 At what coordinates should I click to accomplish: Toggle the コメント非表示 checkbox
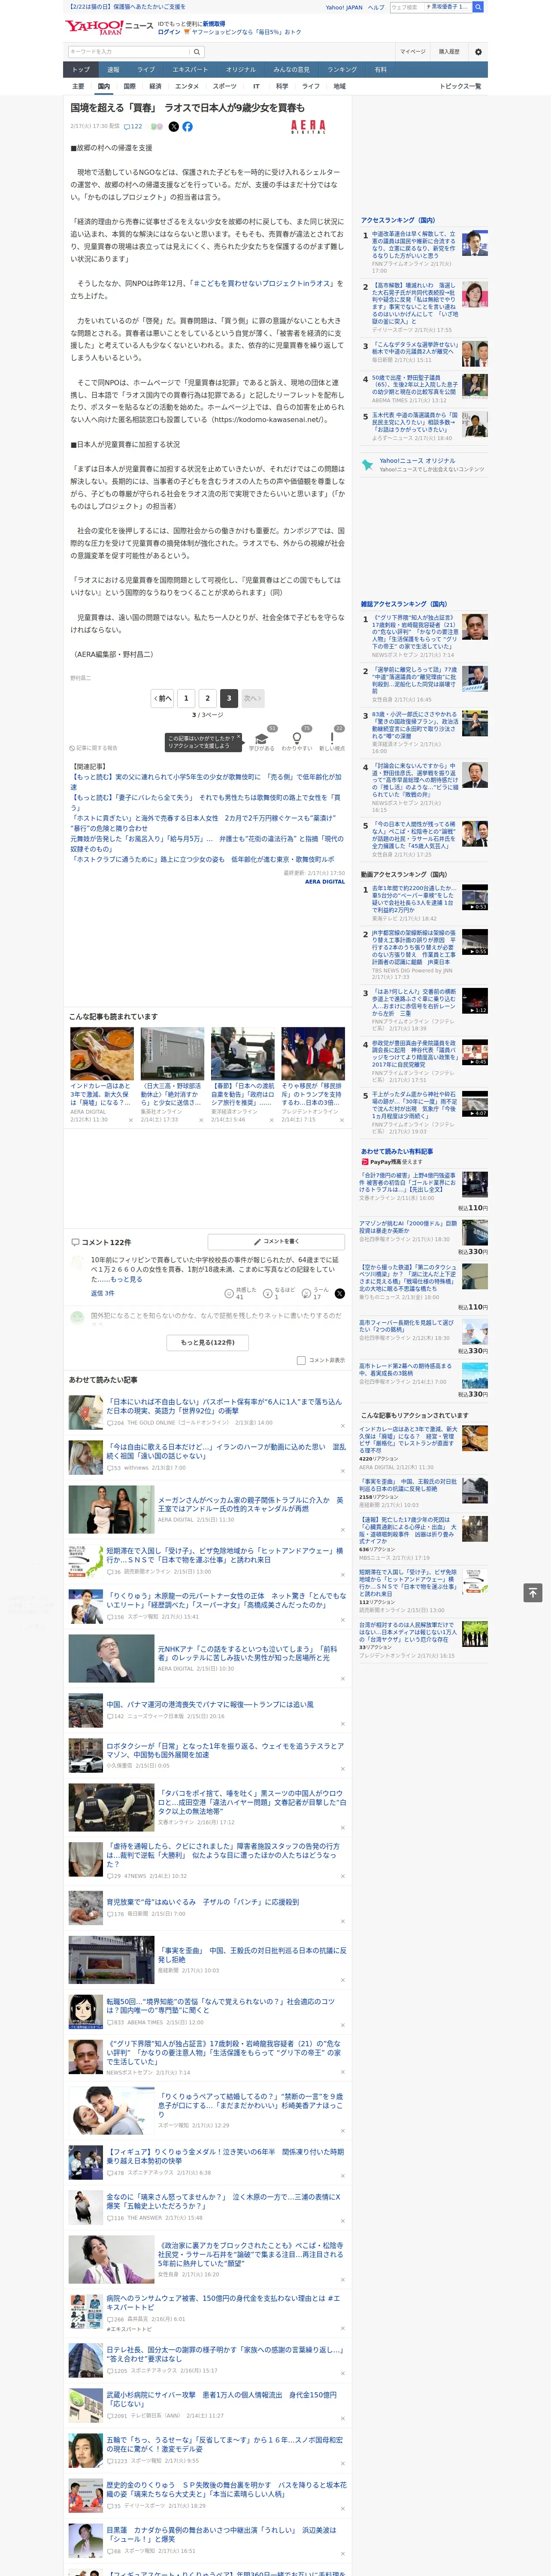point(301,1360)
